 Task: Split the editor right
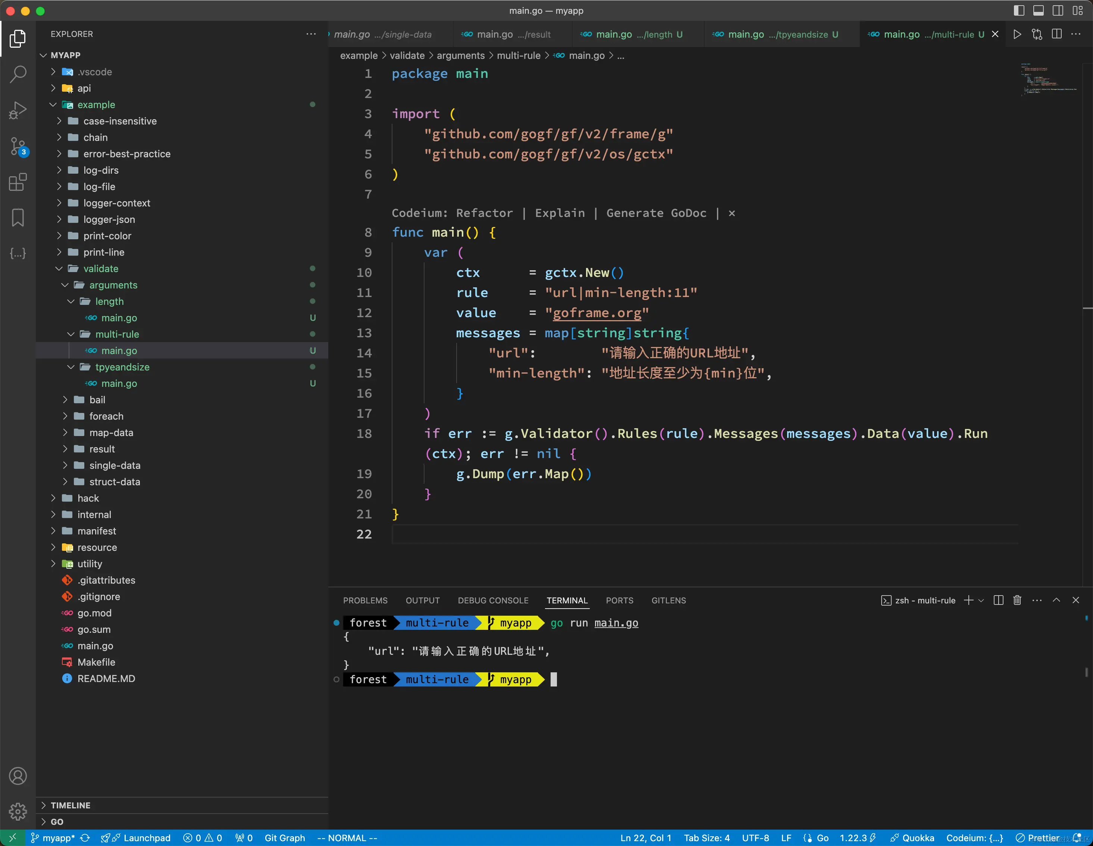pos(1056,34)
